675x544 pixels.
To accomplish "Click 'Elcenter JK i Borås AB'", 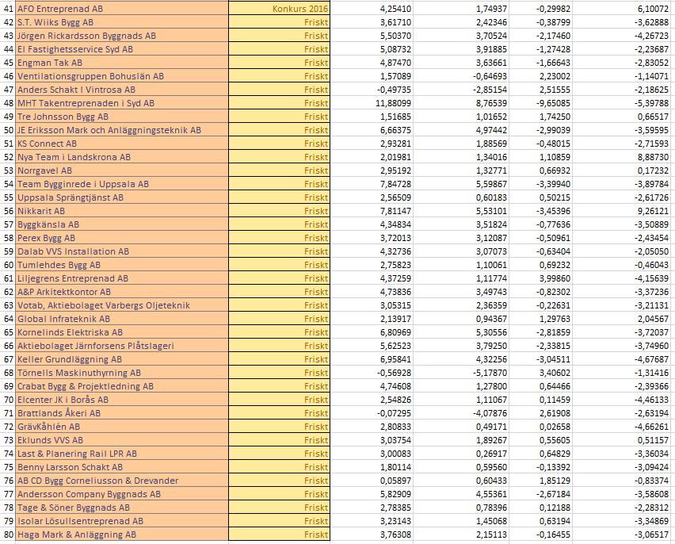I will pos(122,400).
